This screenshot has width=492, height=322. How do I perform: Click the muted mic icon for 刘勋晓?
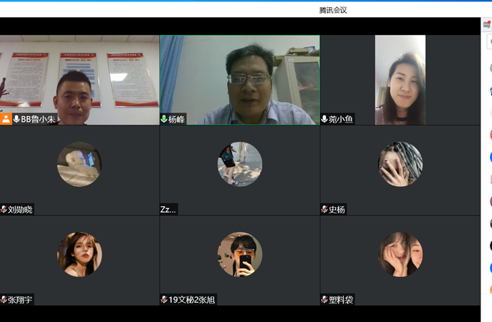coord(4,209)
